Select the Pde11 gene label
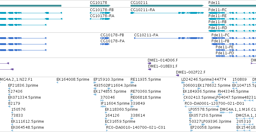256x132 pixels. click(214, 3)
